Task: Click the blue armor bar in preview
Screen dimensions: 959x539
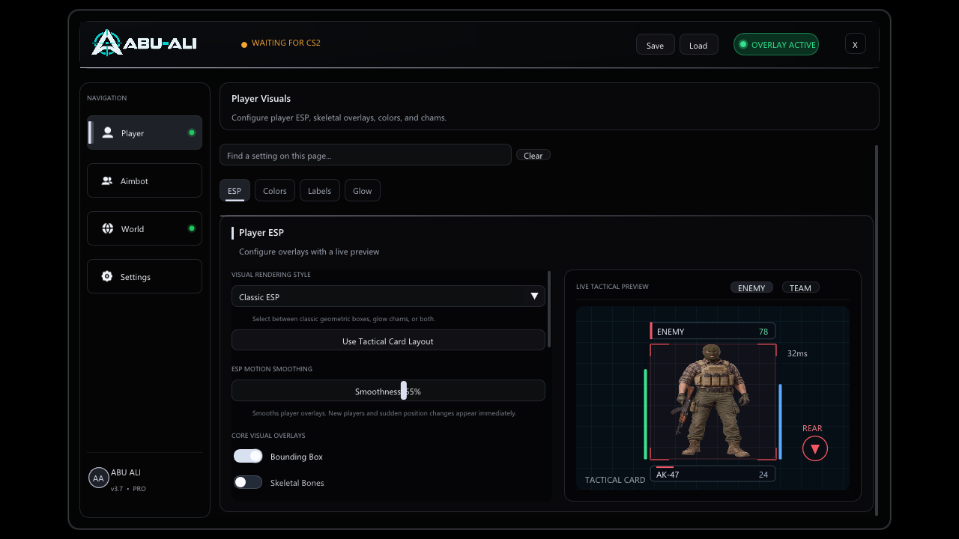Action: (780, 421)
